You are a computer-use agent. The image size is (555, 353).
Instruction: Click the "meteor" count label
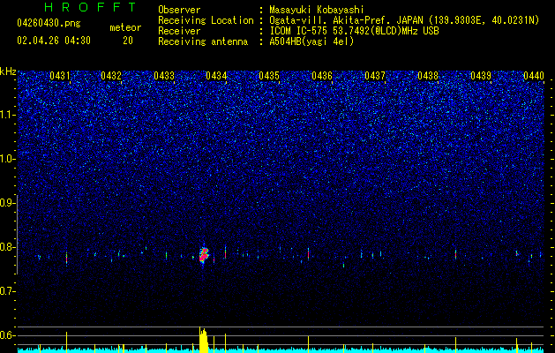pos(125,27)
